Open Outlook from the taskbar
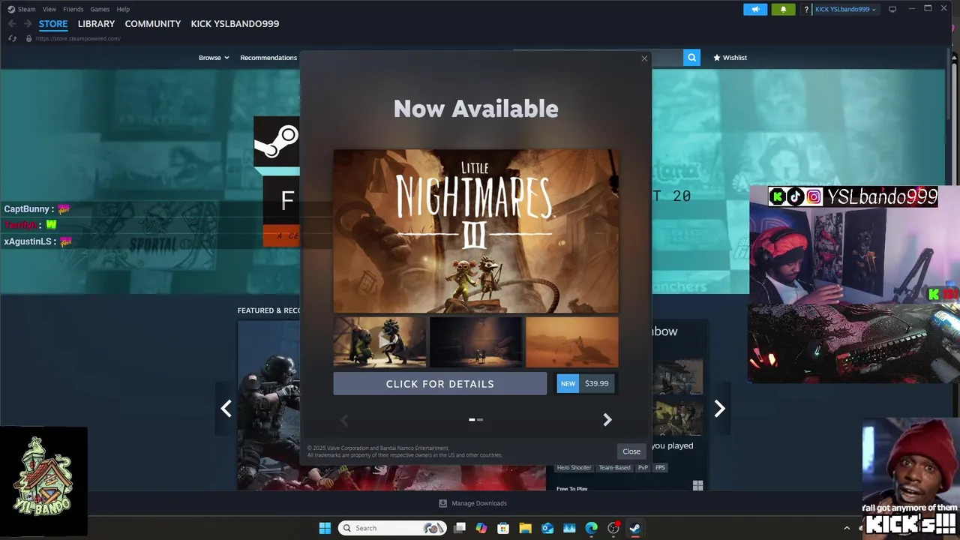 [x=547, y=528]
